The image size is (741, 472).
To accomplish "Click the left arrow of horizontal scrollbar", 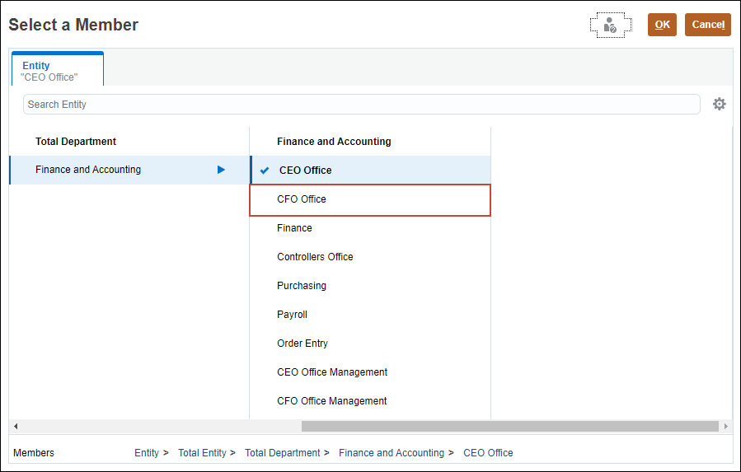I will click(x=16, y=426).
